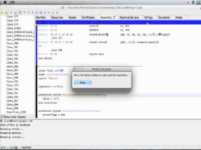
Task: Switch to the Resources tab
Action: pos(57,17)
